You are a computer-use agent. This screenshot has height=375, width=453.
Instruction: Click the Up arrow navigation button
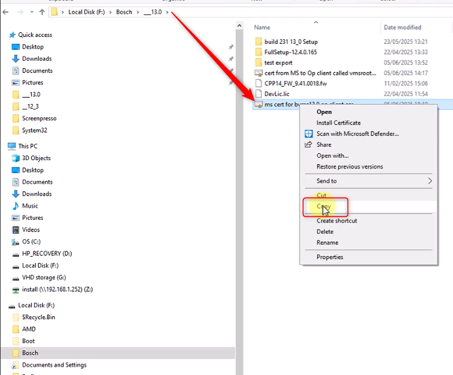[42, 12]
